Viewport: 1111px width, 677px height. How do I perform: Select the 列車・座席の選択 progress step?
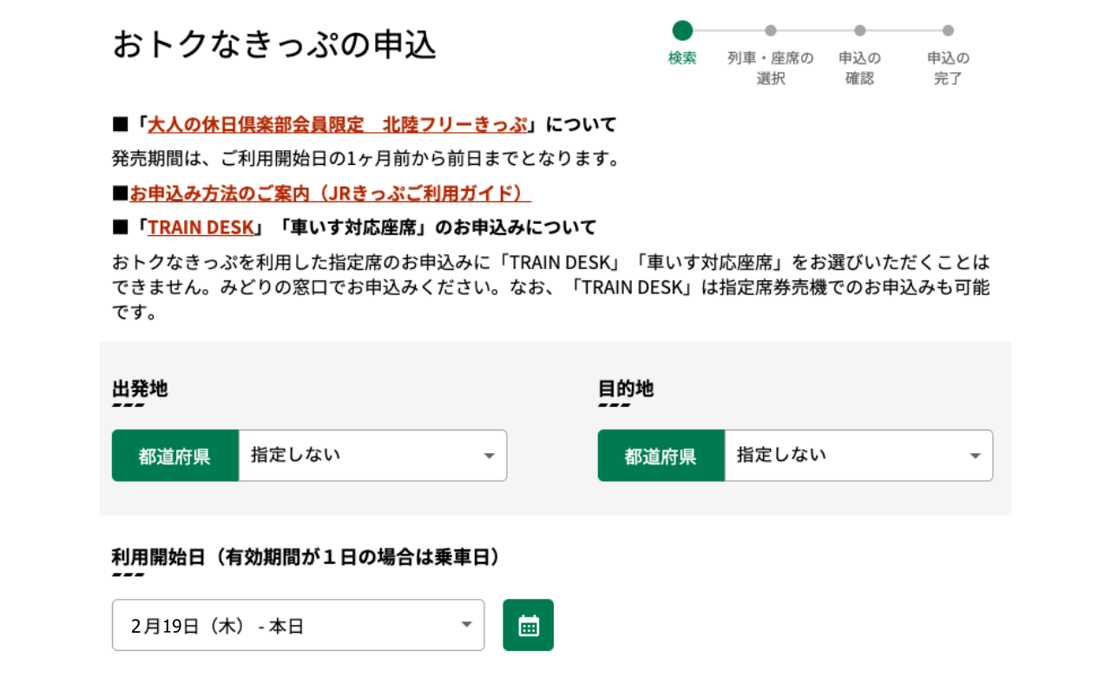click(770, 68)
